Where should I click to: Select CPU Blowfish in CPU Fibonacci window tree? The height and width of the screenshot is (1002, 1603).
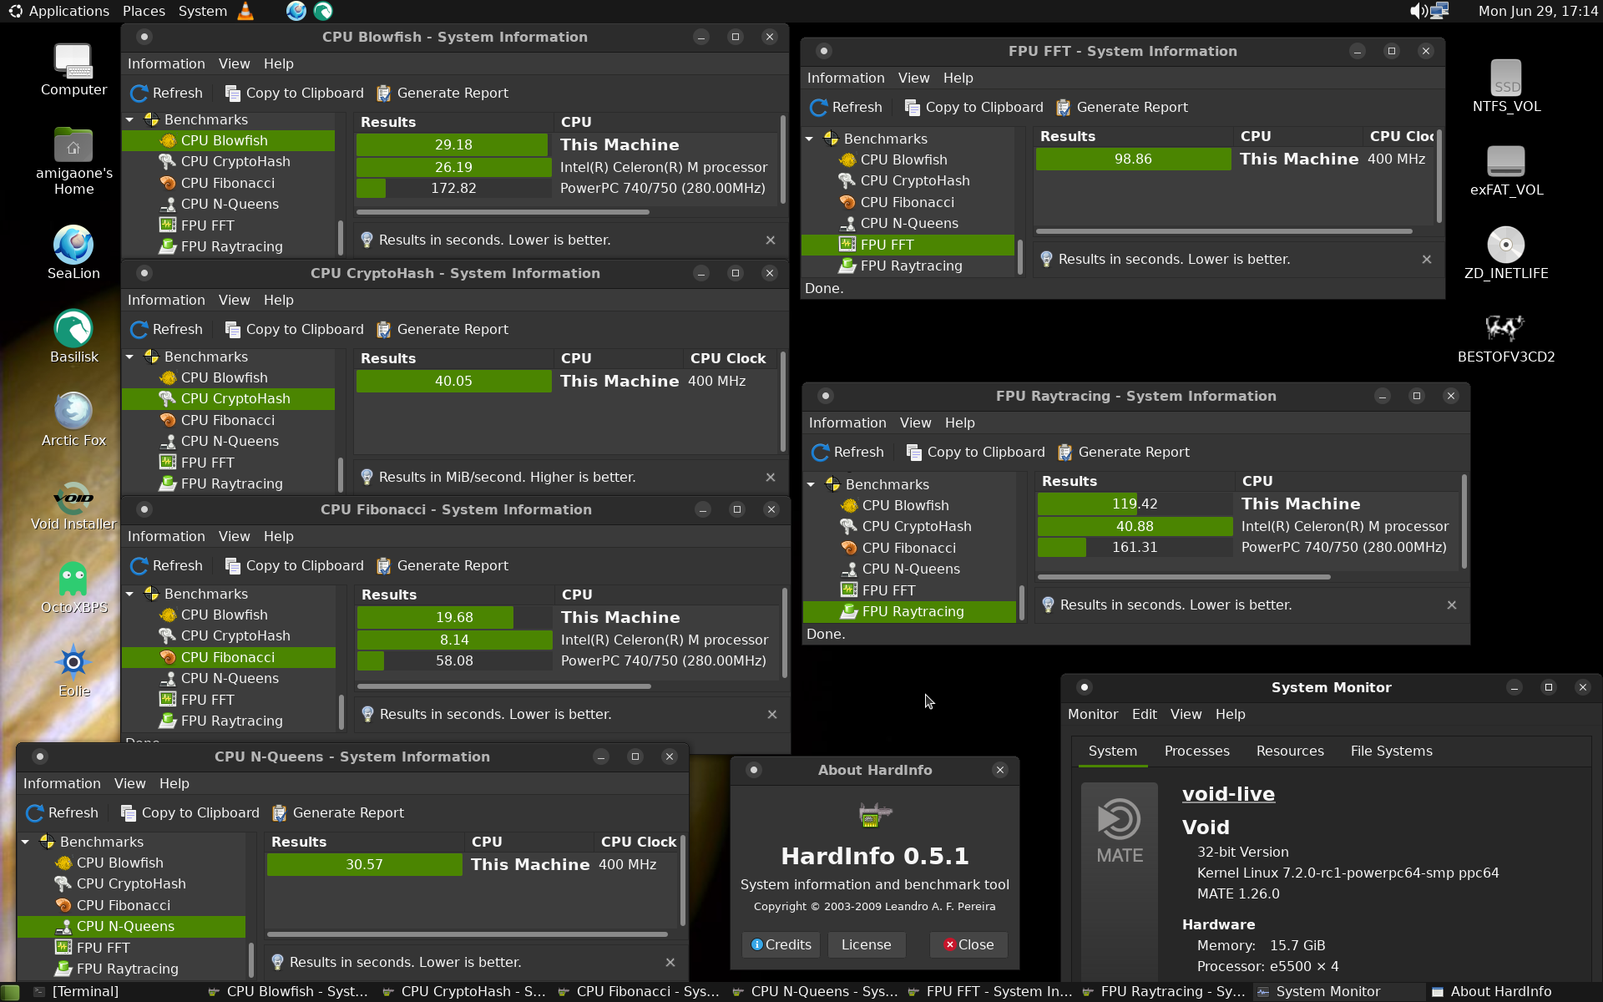click(224, 615)
